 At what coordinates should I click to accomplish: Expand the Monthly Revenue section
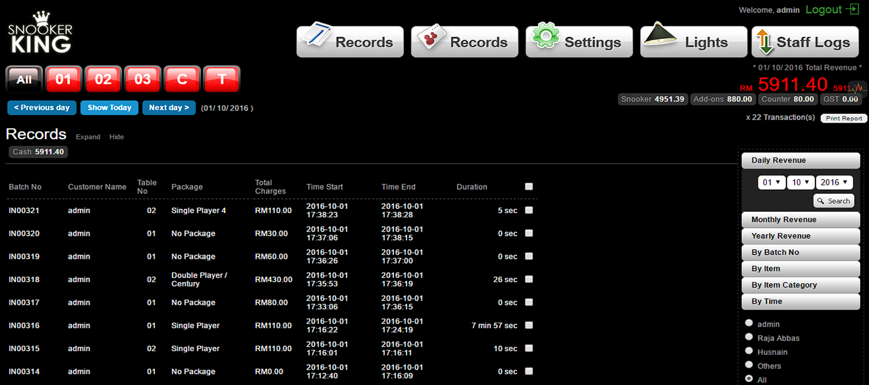coord(800,220)
